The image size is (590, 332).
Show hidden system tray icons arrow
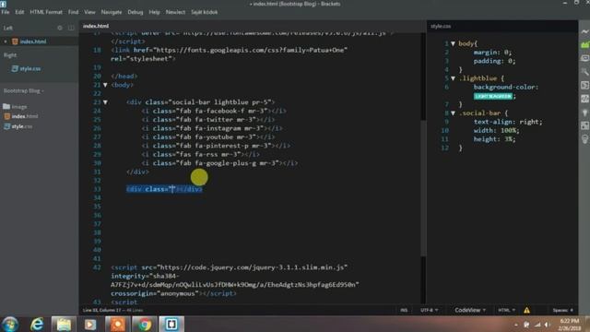tap(516, 325)
